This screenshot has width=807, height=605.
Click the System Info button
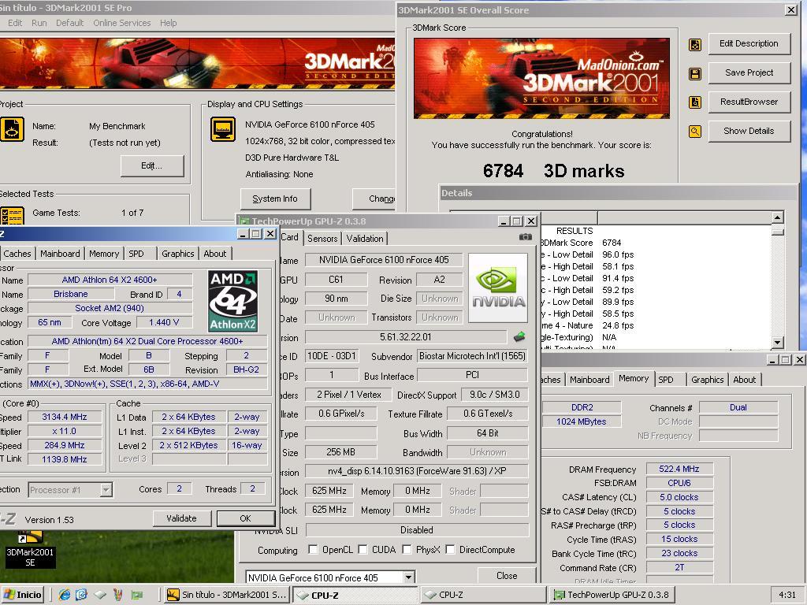(275, 199)
